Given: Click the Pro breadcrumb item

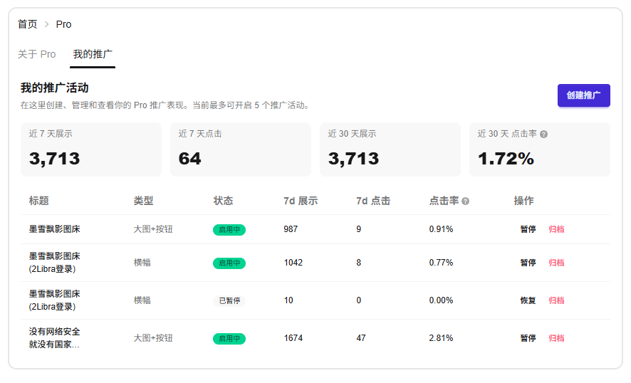Looking at the screenshot, I should [63, 24].
